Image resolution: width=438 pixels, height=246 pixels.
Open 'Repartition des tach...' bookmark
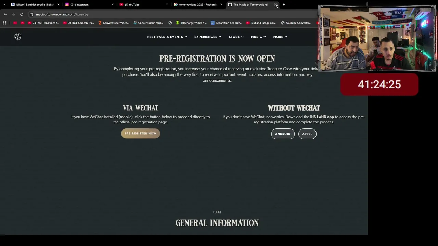click(x=227, y=23)
